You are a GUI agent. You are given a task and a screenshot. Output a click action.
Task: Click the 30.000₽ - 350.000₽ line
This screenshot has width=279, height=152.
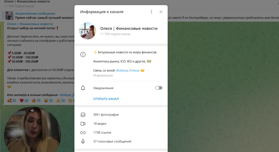23,61
